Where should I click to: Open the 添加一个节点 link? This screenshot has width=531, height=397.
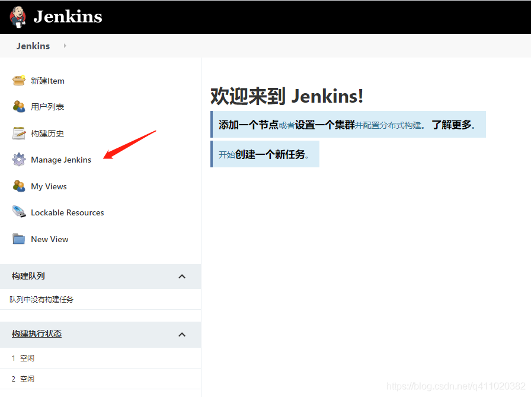tap(248, 125)
